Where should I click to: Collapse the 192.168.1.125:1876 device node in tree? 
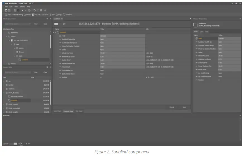[9, 40]
